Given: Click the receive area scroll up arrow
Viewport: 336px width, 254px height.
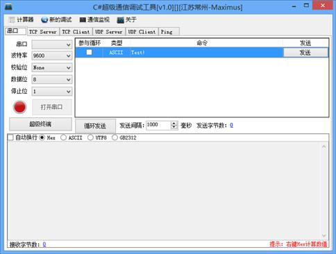Looking at the screenshot, I should 324,146.
